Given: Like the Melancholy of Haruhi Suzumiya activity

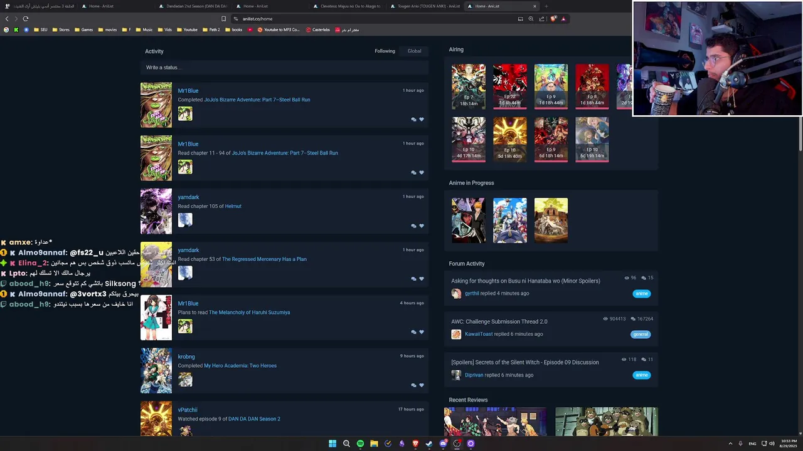Looking at the screenshot, I should pyautogui.click(x=422, y=332).
